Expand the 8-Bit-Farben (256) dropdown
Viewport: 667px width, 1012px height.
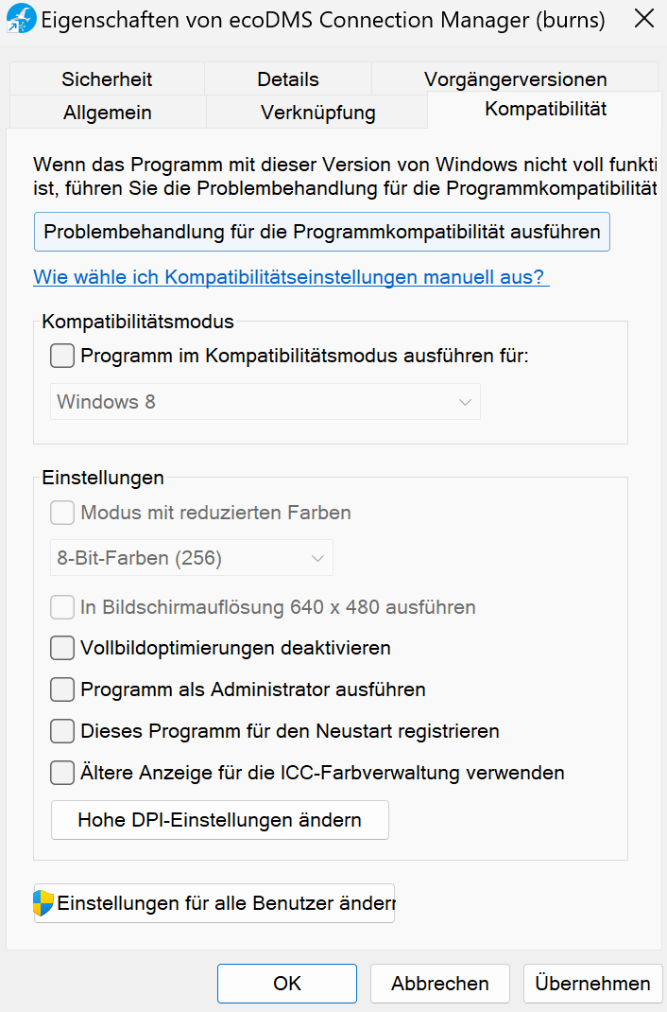(191, 558)
